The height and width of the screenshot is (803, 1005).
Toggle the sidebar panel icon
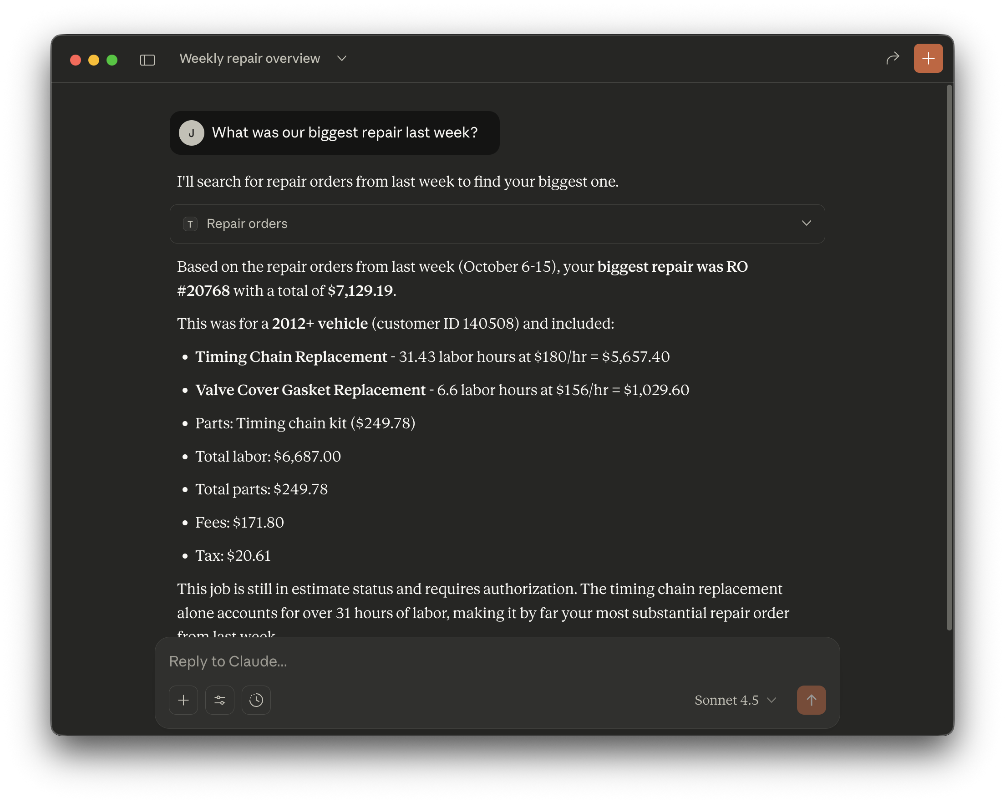[x=147, y=60]
